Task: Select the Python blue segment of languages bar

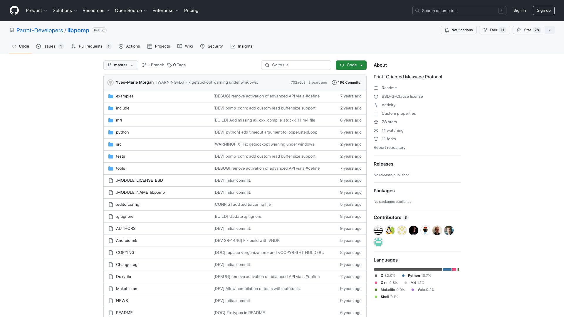Action: click(447, 269)
